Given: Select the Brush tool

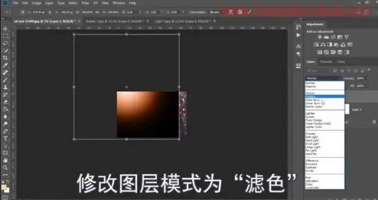Looking at the screenshot, I should (5, 80).
